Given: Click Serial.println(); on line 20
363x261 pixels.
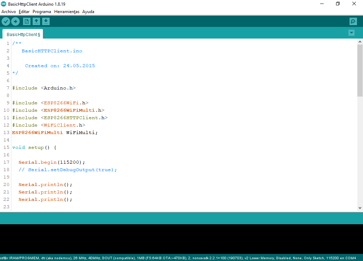Looking at the screenshot, I should click(x=45, y=185).
